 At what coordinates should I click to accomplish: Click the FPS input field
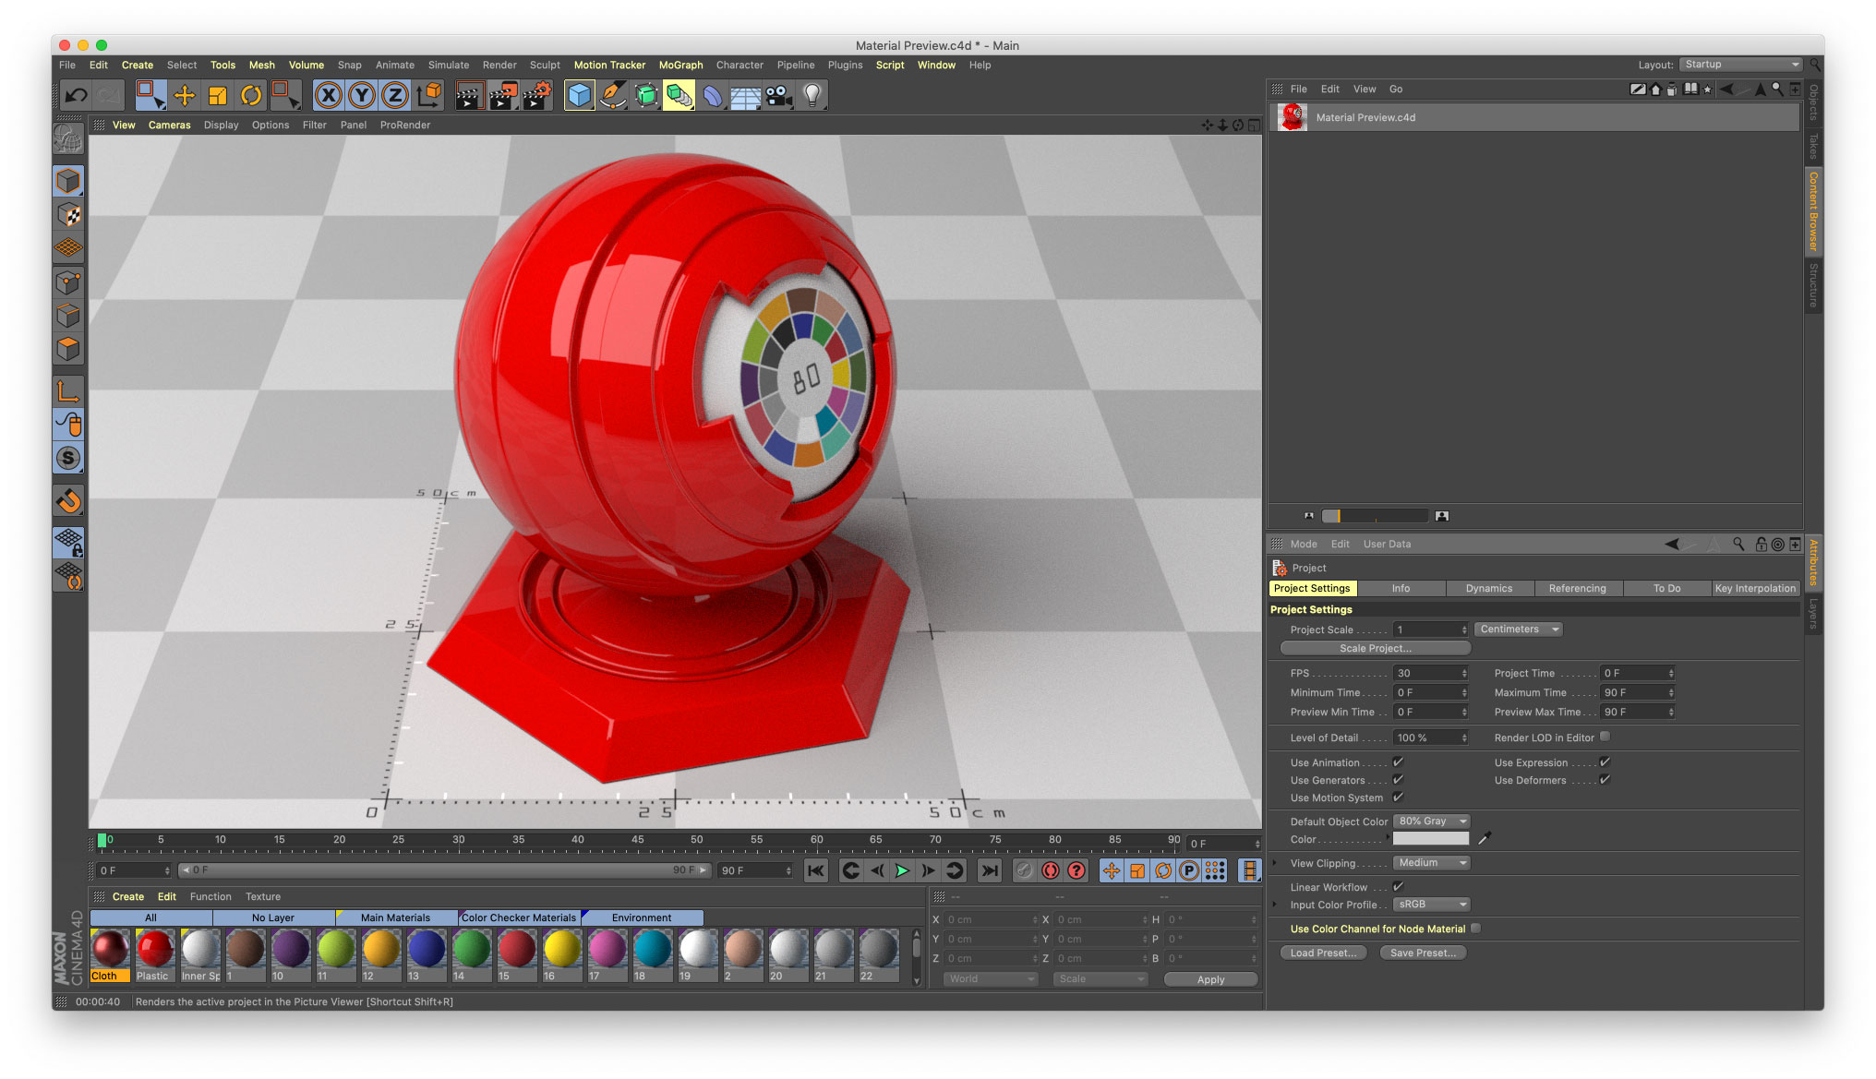coord(1430,674)
